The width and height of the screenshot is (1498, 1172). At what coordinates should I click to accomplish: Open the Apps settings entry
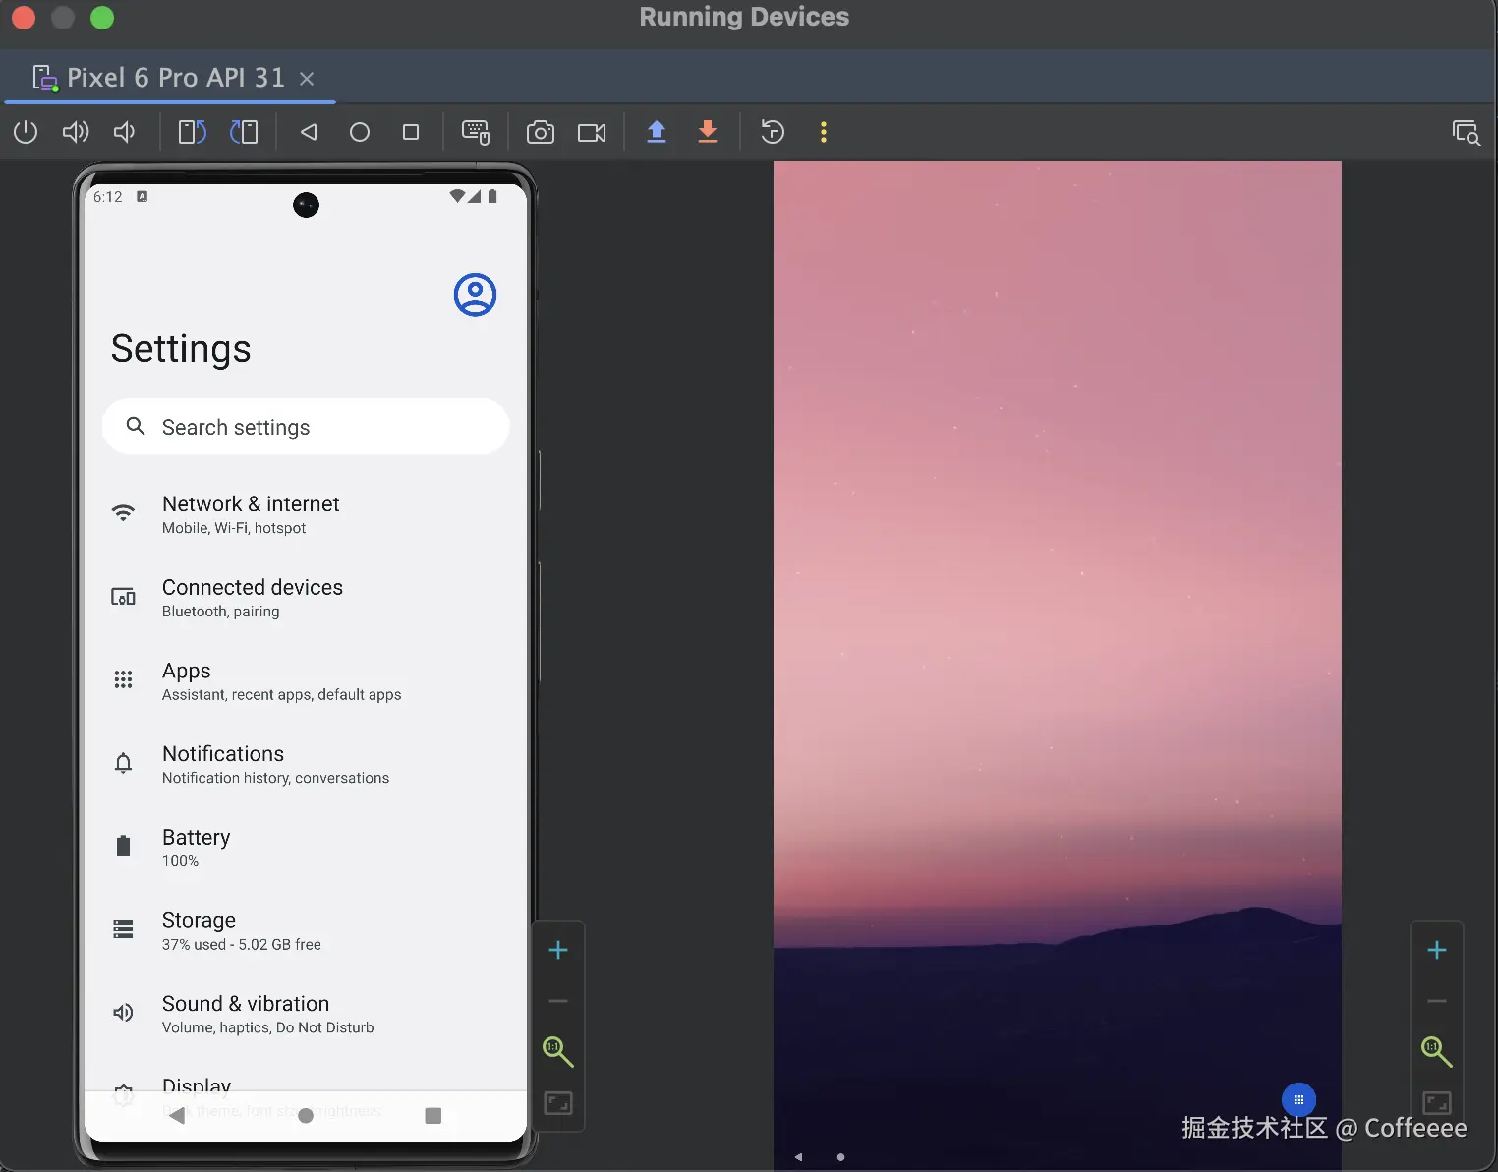tap(306, 680)
